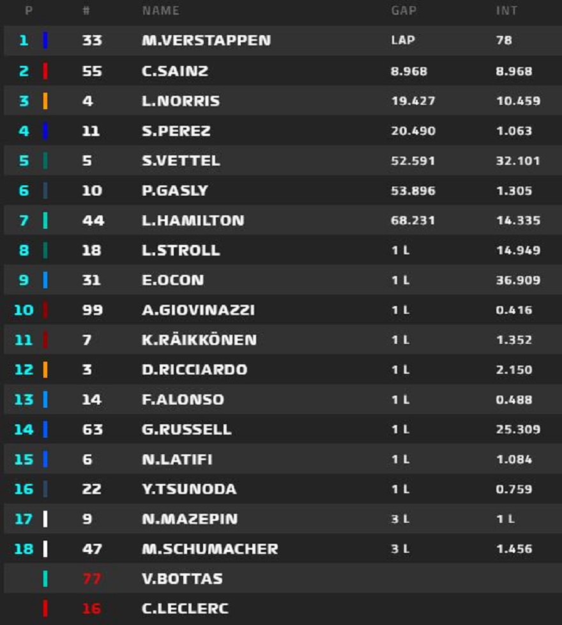Select driver name S.PEREZ
Image resolution: width=562 pixels, height=625 pixels.
[176, 131]
